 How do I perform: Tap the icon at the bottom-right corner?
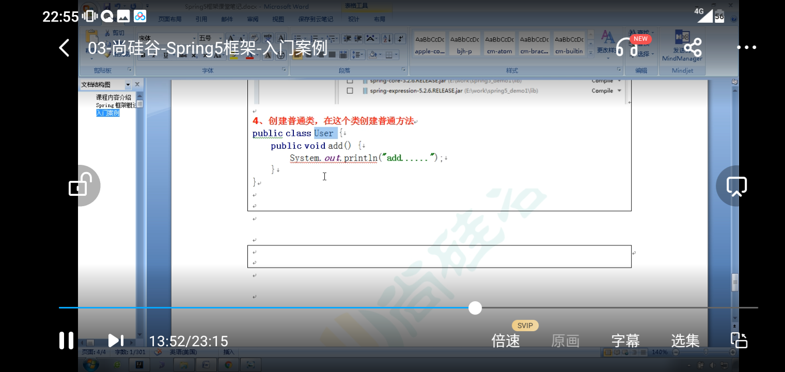pyautogui.click(x=739, y=340)
